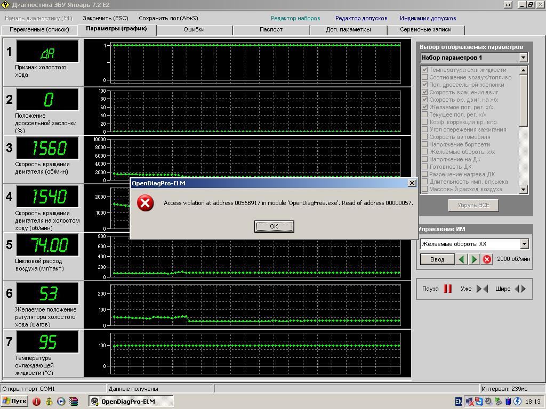Click the red Pause icon
Viewport: 546px width, 409px height.
click(x=448, y=289)
